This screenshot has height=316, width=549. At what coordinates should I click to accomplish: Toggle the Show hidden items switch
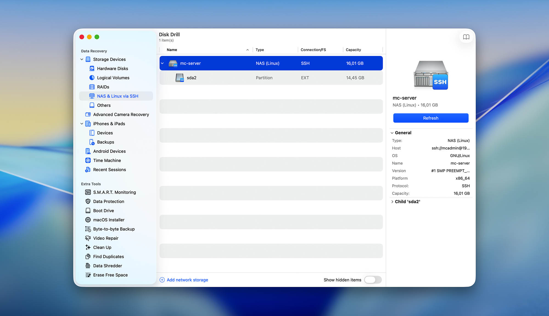coord(372,280)
